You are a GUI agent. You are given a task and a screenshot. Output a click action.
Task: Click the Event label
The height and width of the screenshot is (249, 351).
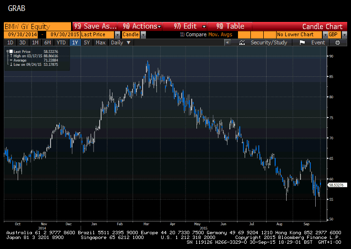point(318,42)
